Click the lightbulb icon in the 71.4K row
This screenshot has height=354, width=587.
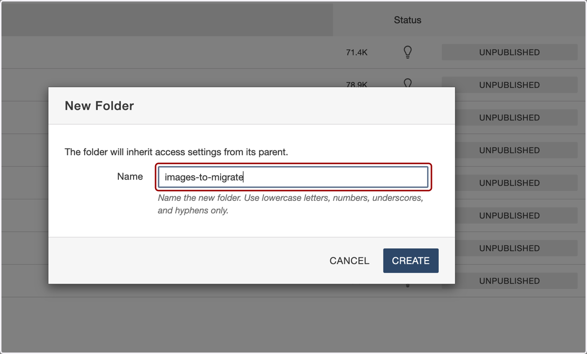tap(407, 52)
